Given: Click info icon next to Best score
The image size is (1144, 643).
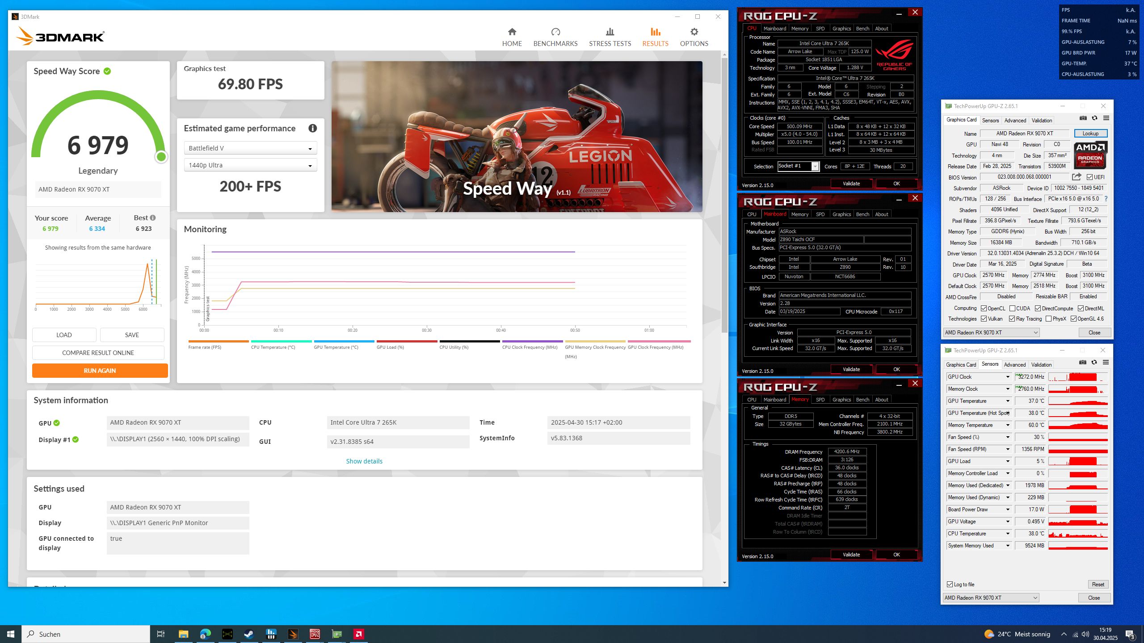Looking at the screenshot, I should [153, 218].
